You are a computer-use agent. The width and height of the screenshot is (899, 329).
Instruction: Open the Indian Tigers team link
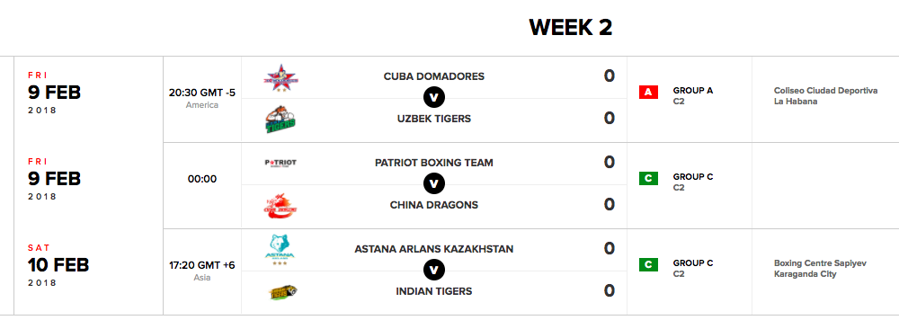tap(434, 291)
